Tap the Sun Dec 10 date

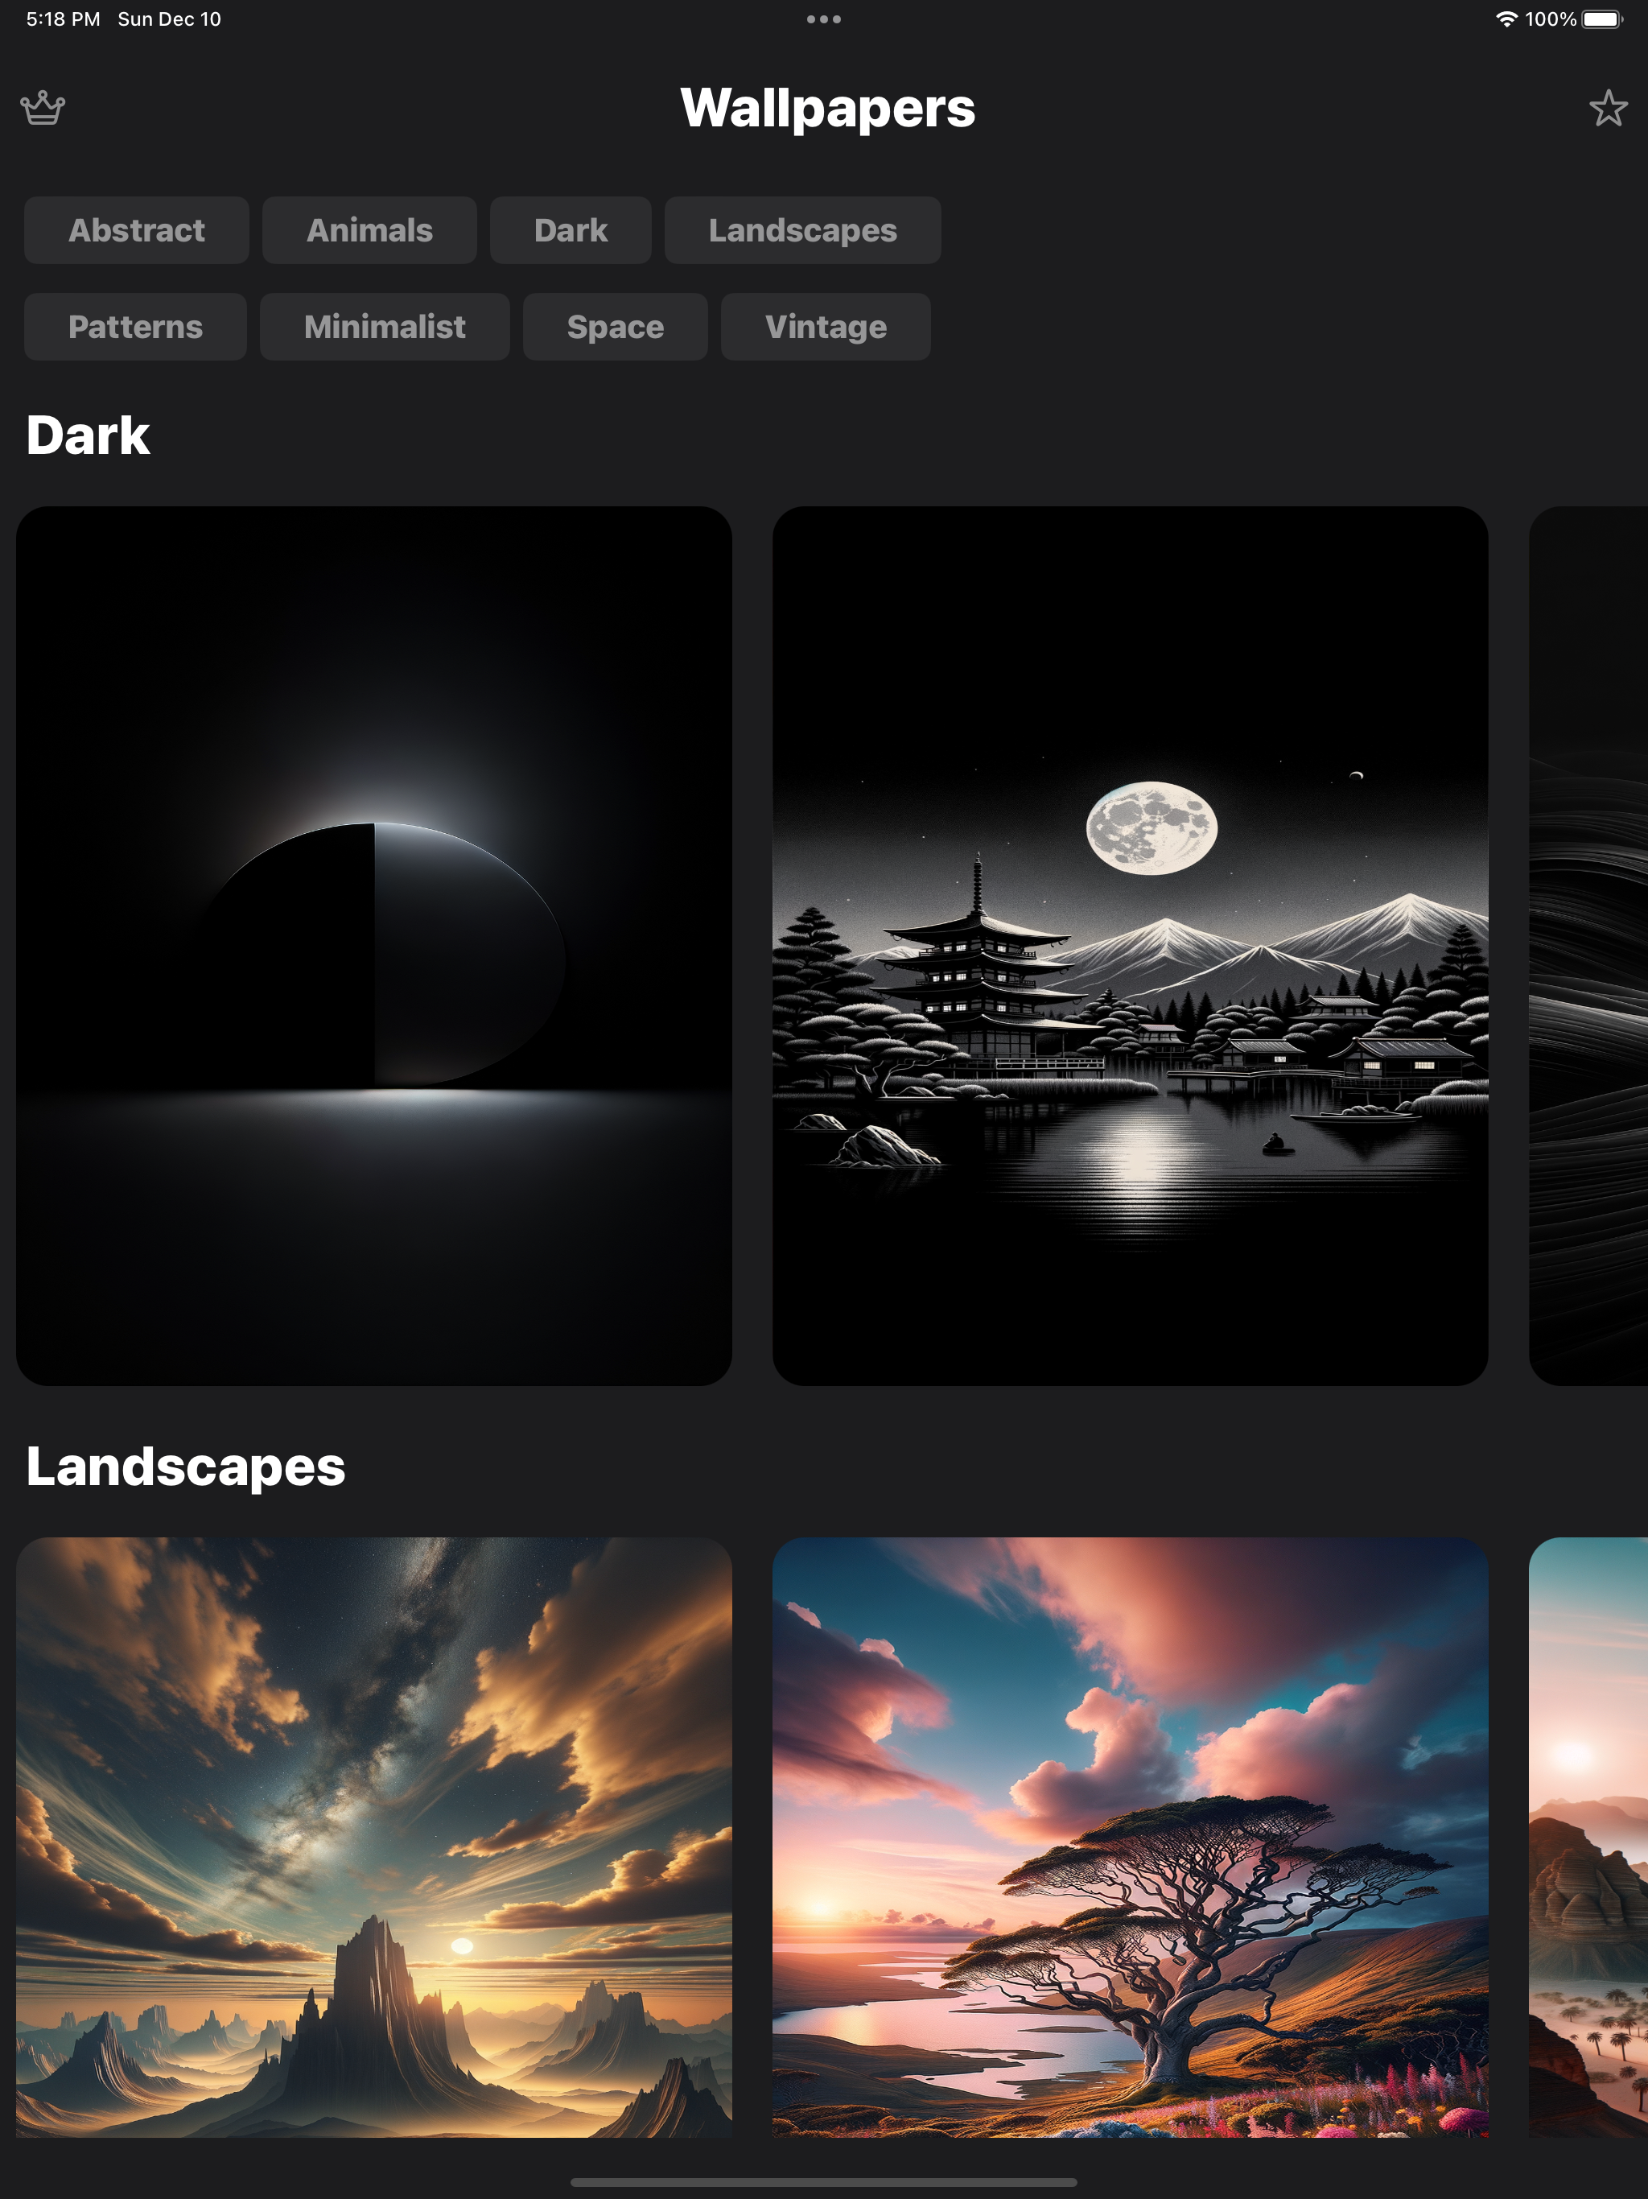[x=169, y=19]
